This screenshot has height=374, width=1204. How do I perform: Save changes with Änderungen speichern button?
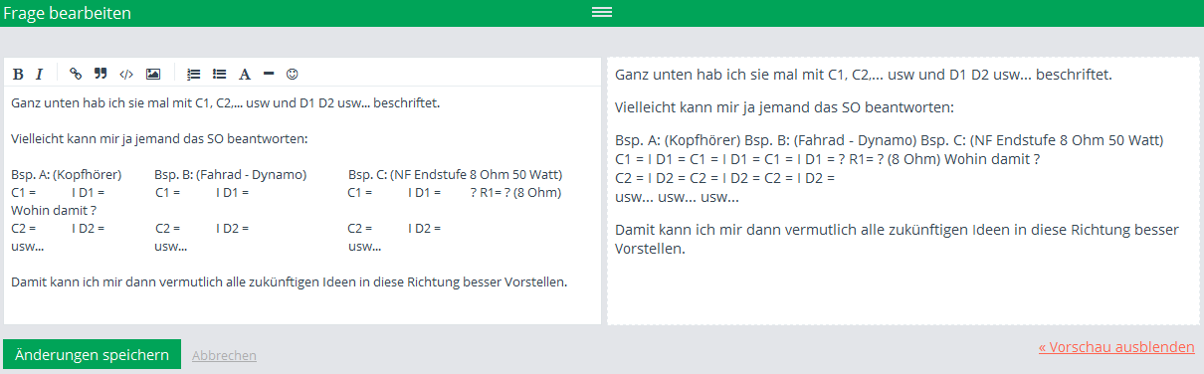93,355
